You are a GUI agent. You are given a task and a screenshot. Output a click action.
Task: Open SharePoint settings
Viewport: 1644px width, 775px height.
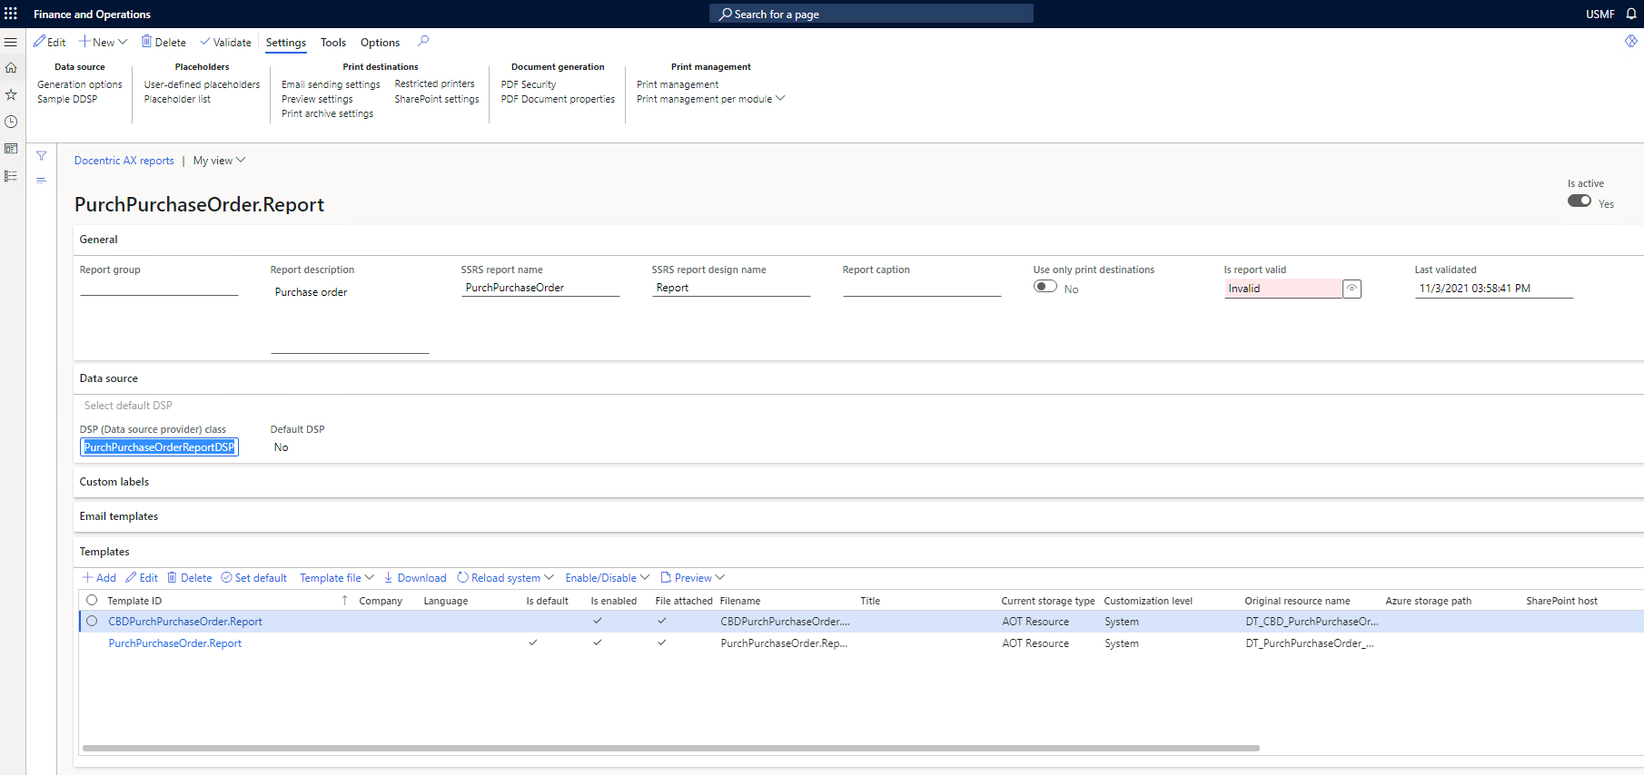437,99
